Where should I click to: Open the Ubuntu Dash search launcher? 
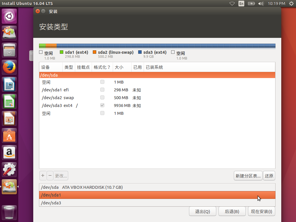pyautogui.click(x=9, y=16)
